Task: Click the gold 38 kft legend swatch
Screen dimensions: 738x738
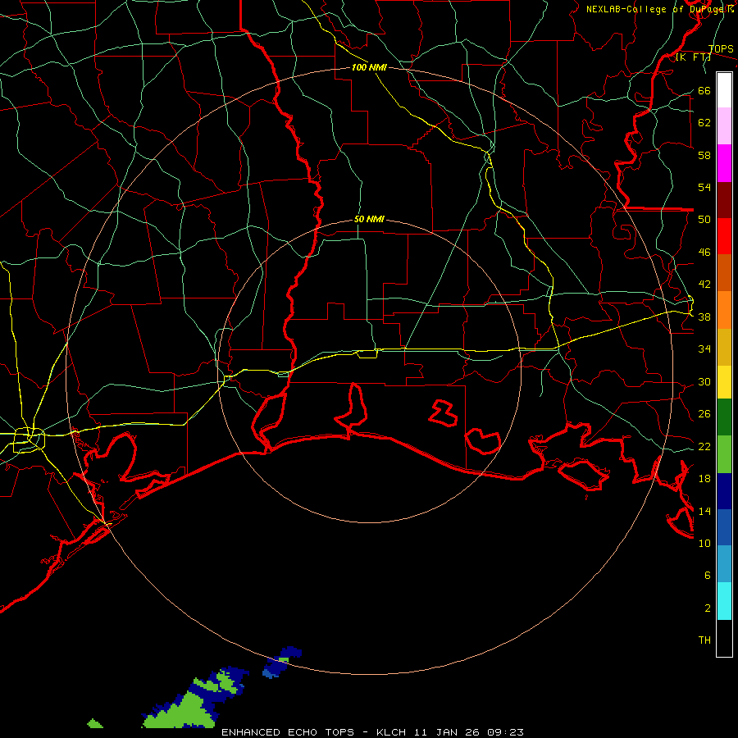Action: (724, 347)
